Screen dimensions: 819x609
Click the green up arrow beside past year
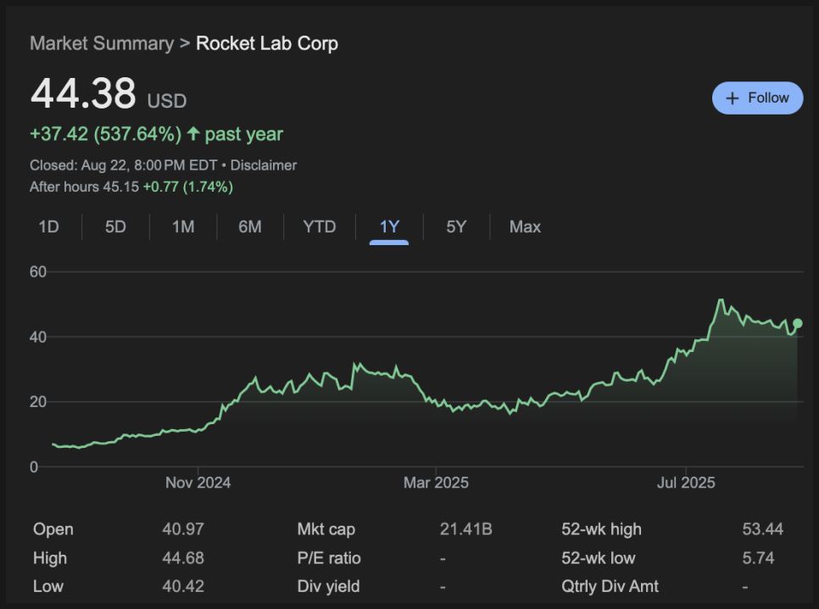[x=193, y=134]
